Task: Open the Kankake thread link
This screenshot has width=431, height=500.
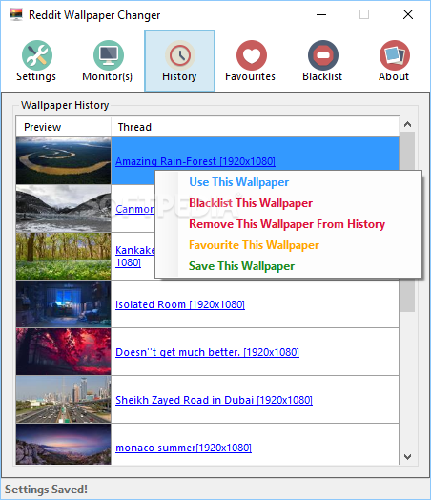Action: [x=134, y=256]
